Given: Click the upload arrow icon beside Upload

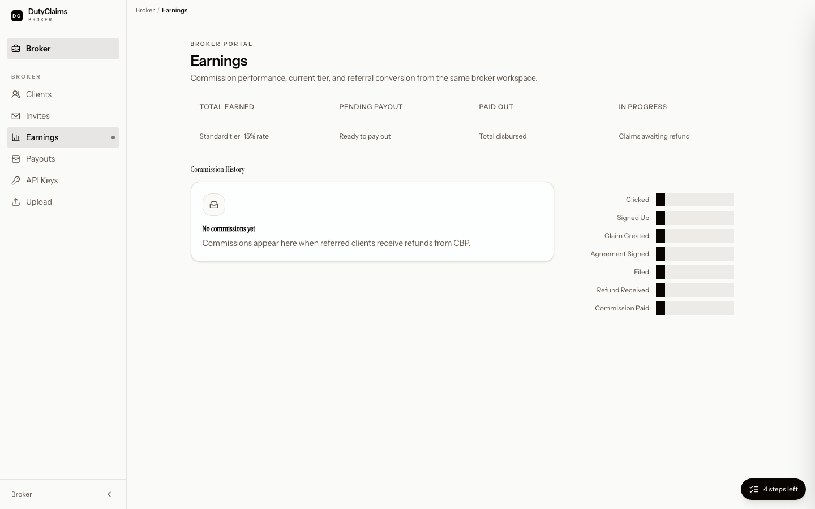Looking at the screenshot, I should tap(16, 202).
